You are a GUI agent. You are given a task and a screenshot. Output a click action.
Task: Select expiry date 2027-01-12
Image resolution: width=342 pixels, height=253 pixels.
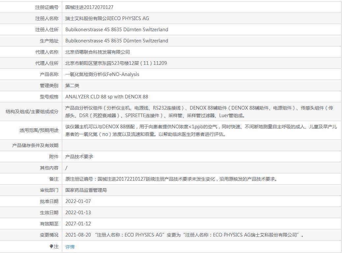pyautogui.click(x=78, y=224)
